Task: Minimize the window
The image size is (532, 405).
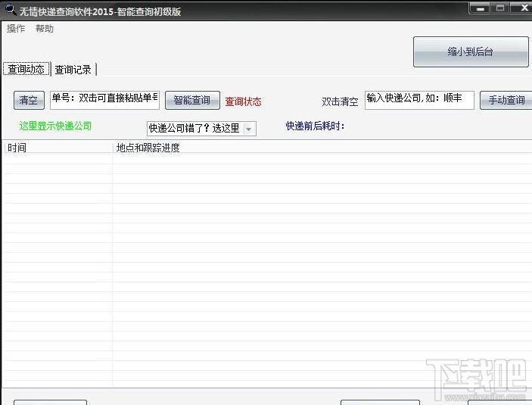Action: click(480, 8)
